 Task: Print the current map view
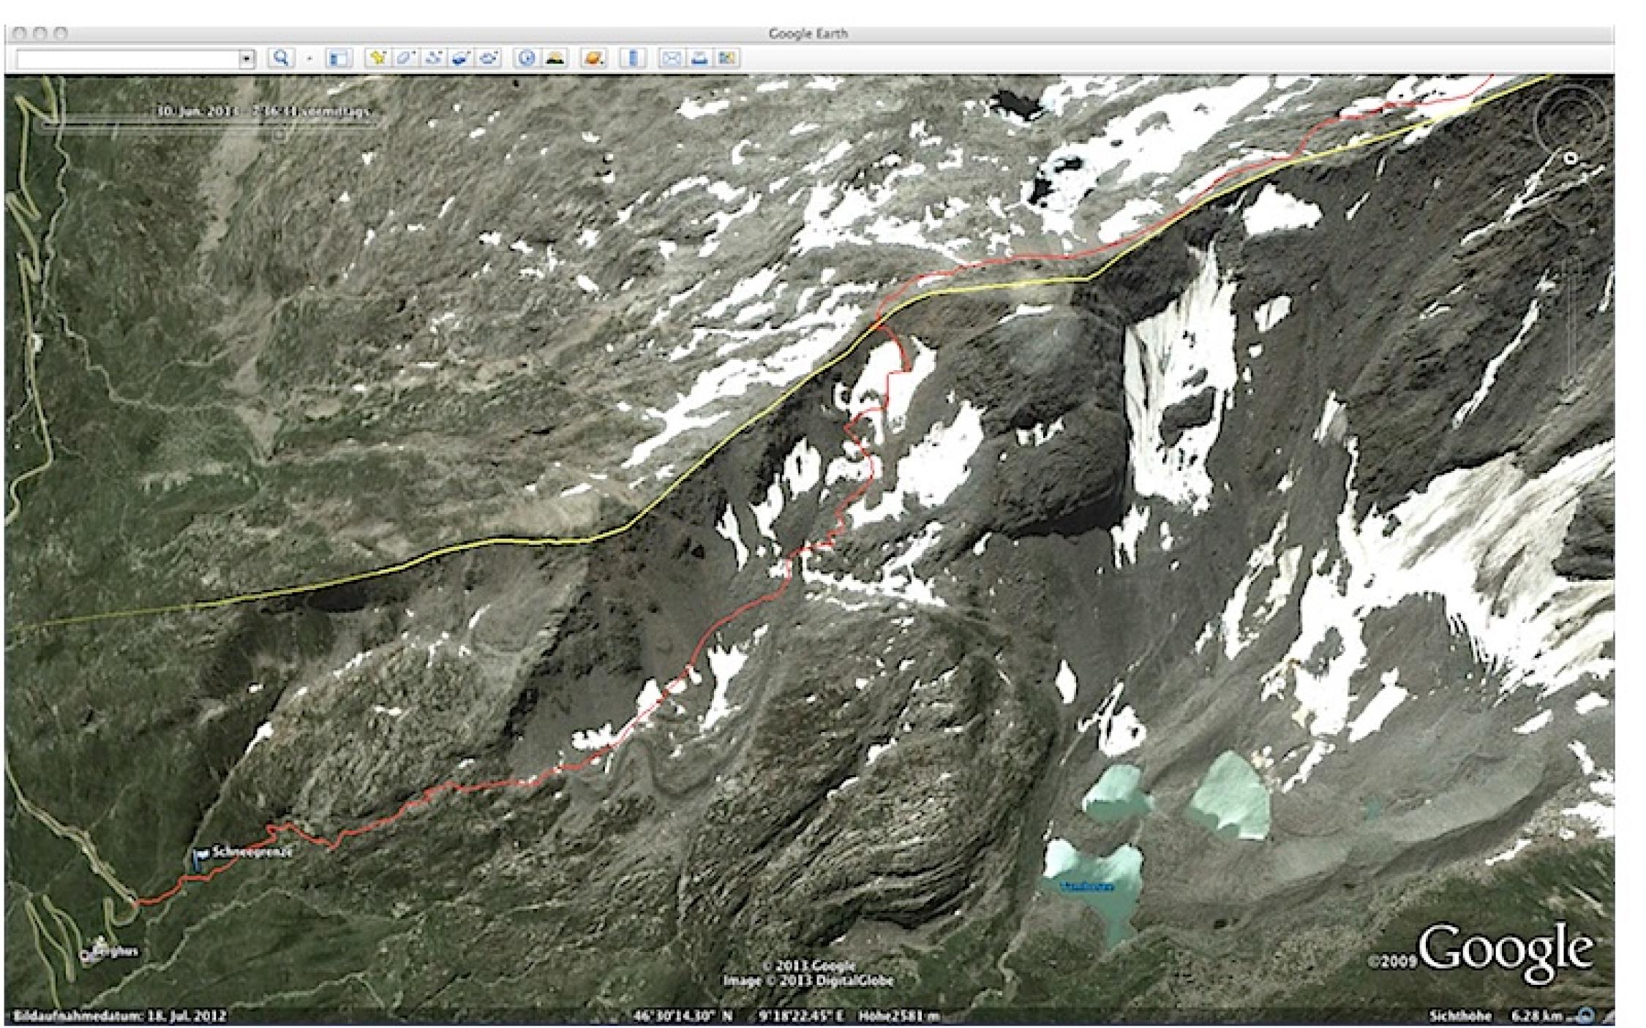pyautogui.click(x=699, y=58)
